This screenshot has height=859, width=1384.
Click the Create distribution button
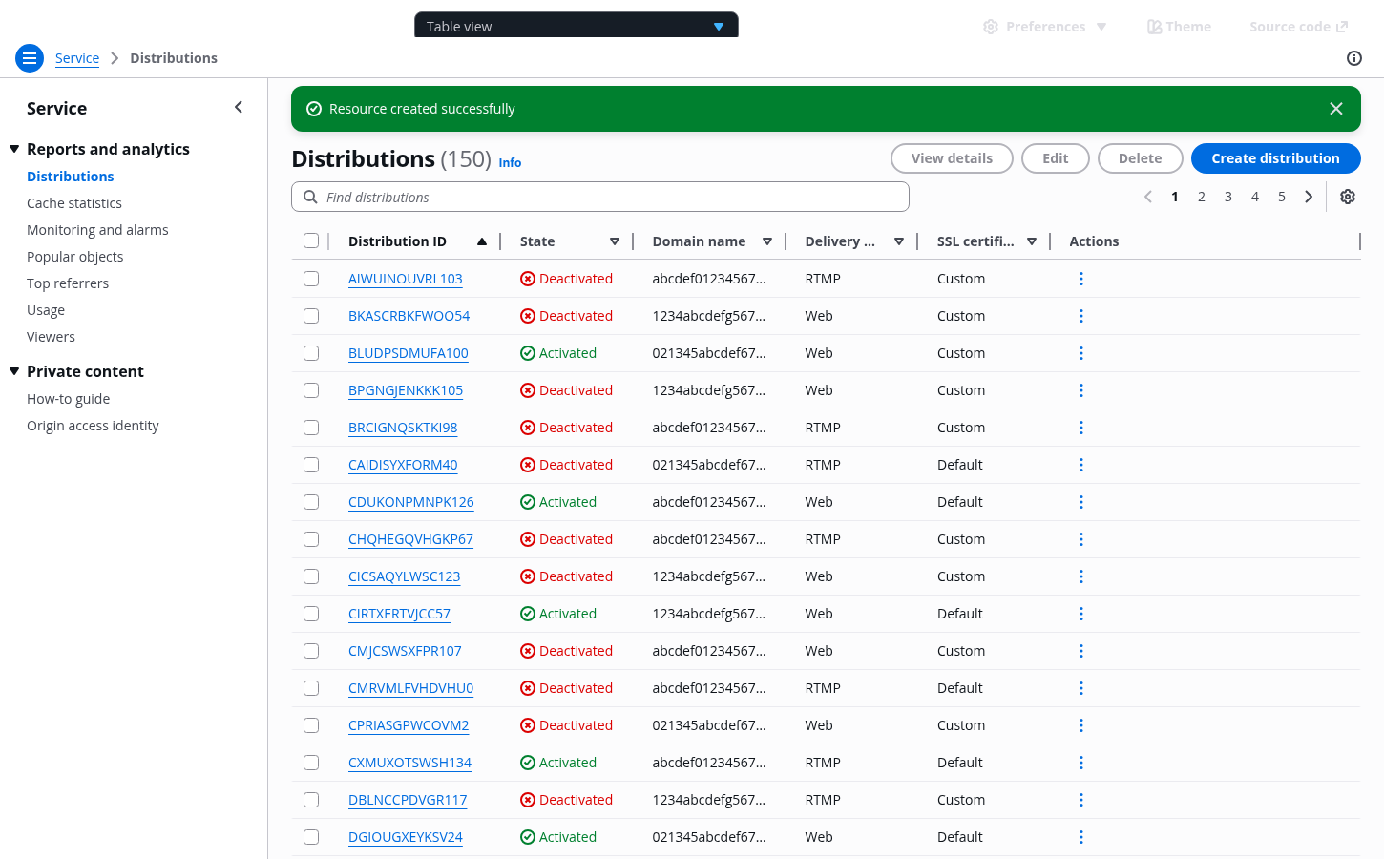click(x=1274, y=158)
